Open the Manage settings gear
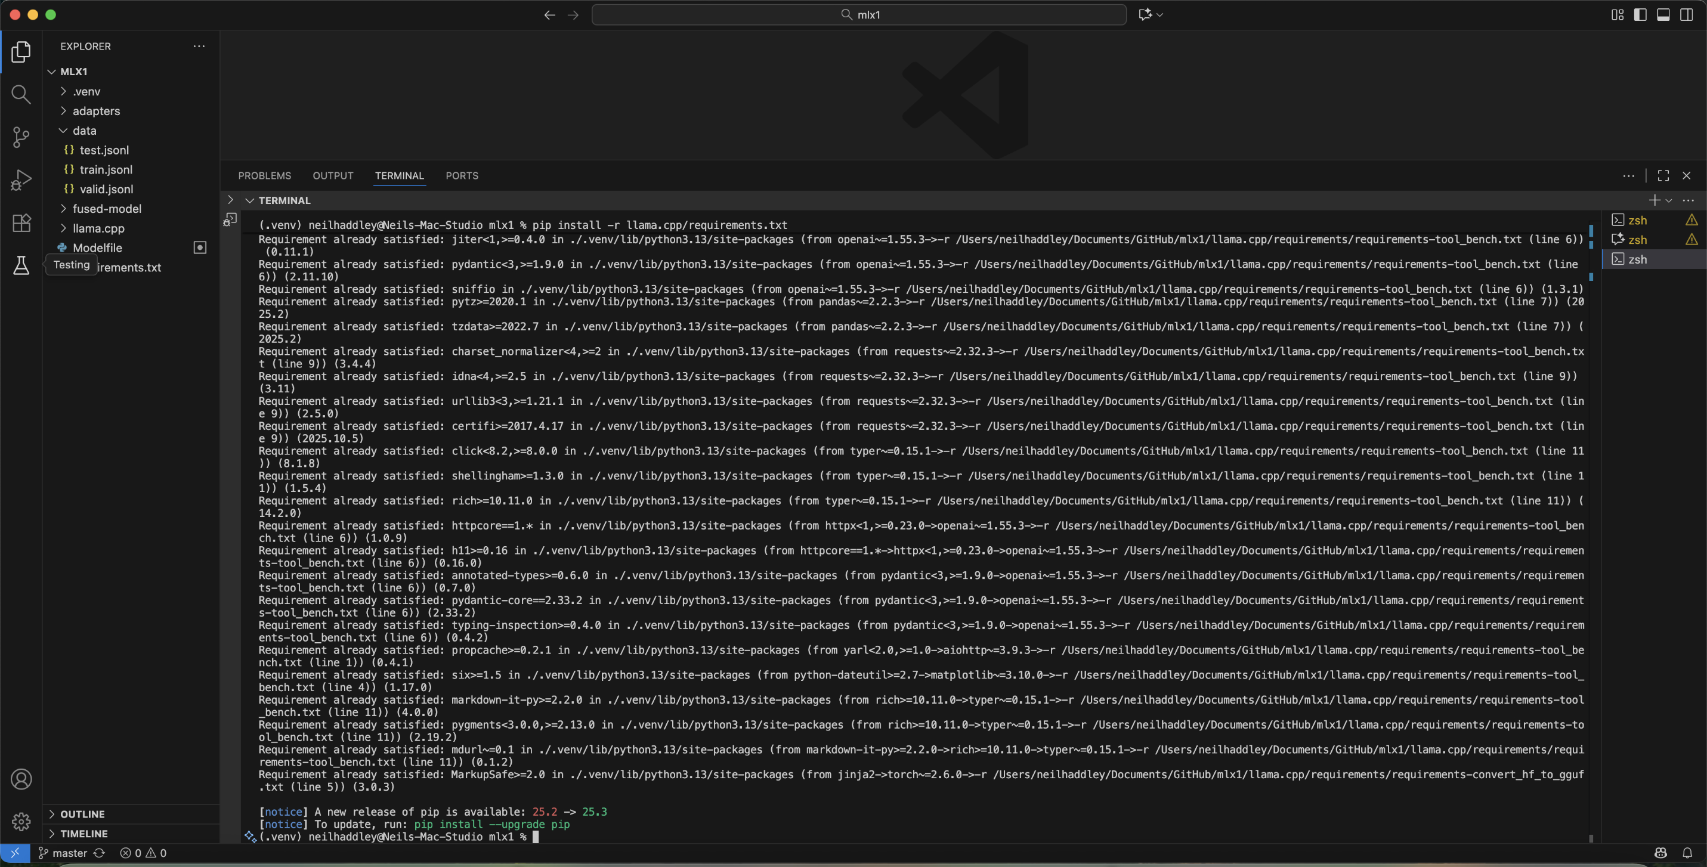This screenshot has width=1707, height=867. point(20,821)
